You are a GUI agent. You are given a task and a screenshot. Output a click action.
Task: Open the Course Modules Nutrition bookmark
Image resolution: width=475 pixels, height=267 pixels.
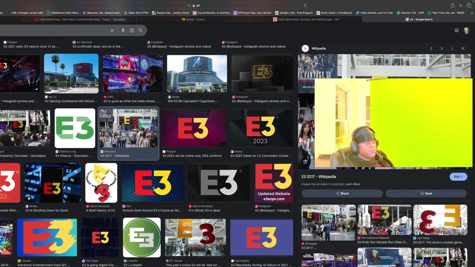pos(211,13)
